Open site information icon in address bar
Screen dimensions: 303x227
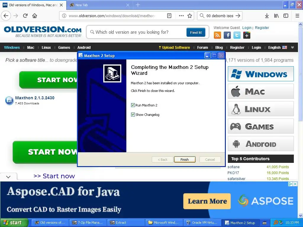click(x=64, y=16)
